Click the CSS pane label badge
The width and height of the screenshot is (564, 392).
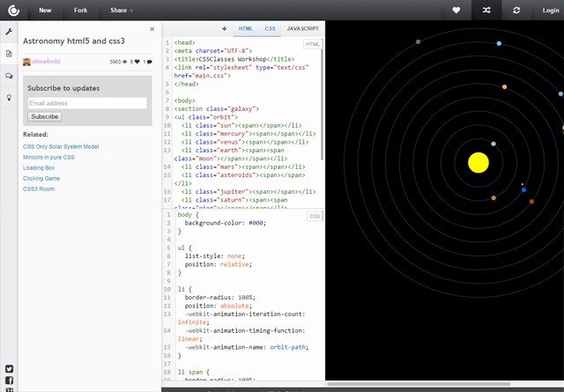pos(315,216)
